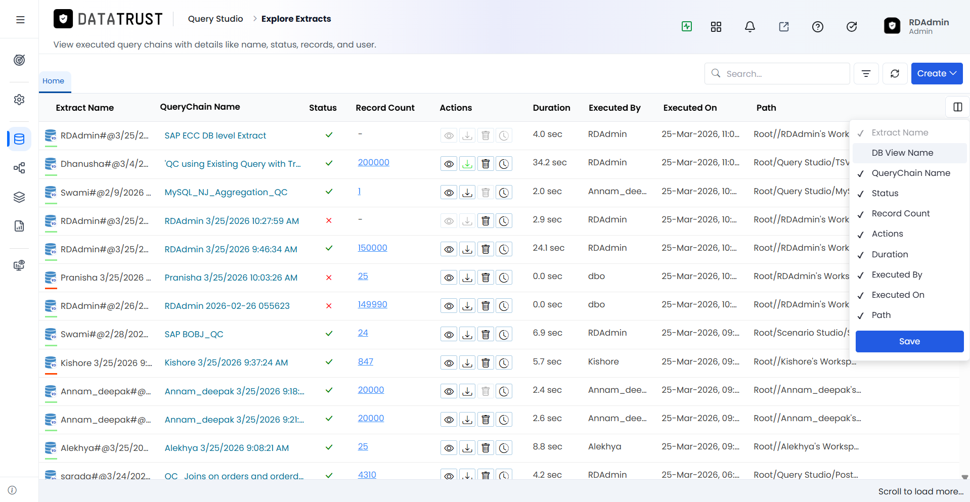Delete the RDAdmin 2026-02-26 055623 extract
The height and width of the screenshot is (502, 970).
(x=486, y=306)
